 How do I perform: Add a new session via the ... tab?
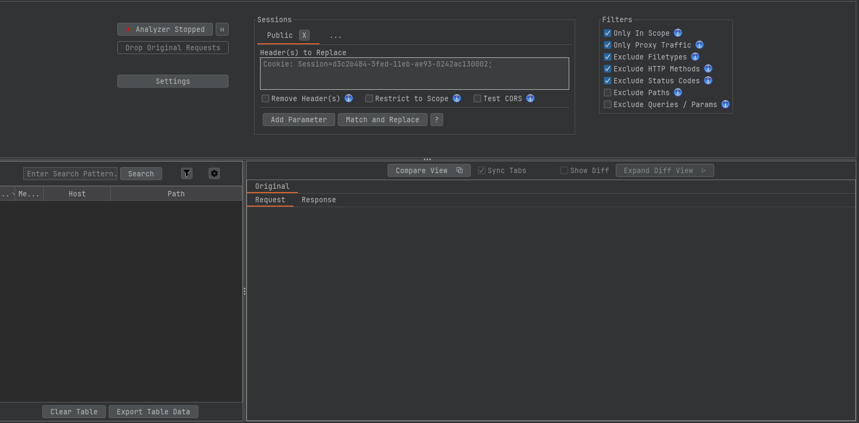(x=336, y=36)
